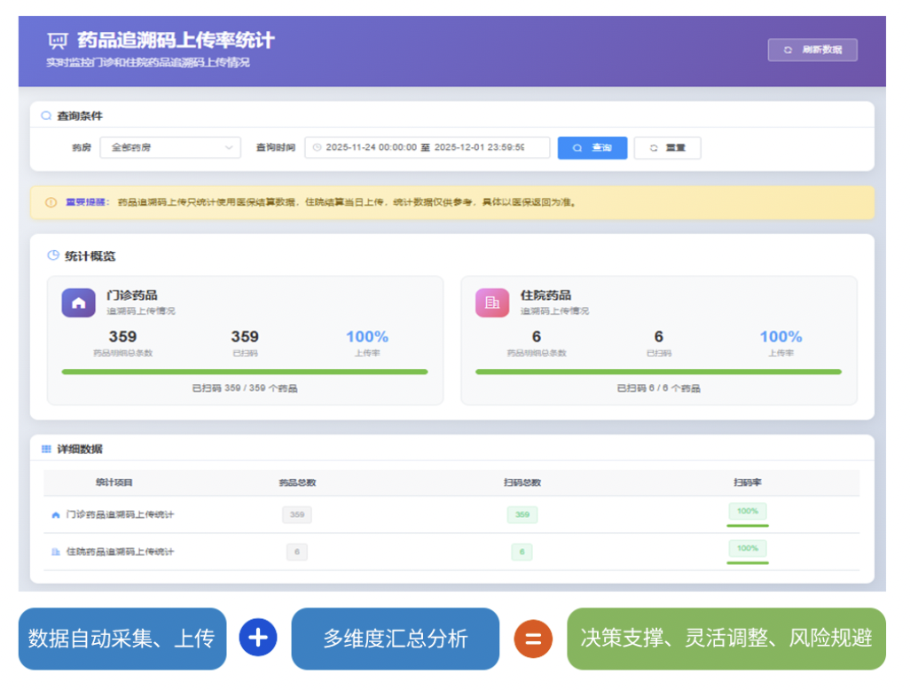Image resolution: width=910 pixels, height=690 pixels.
Task: Click the 扫码率 column header
Action: tap(747, 482)
